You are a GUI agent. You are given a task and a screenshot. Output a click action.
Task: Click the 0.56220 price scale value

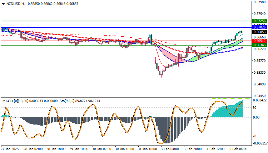260,49
